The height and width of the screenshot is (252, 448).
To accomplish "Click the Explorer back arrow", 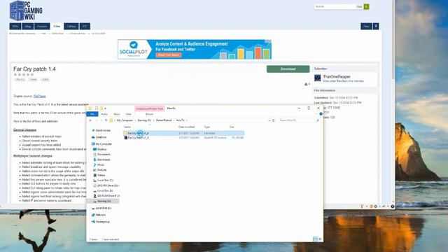I will [x=90, y=120].
